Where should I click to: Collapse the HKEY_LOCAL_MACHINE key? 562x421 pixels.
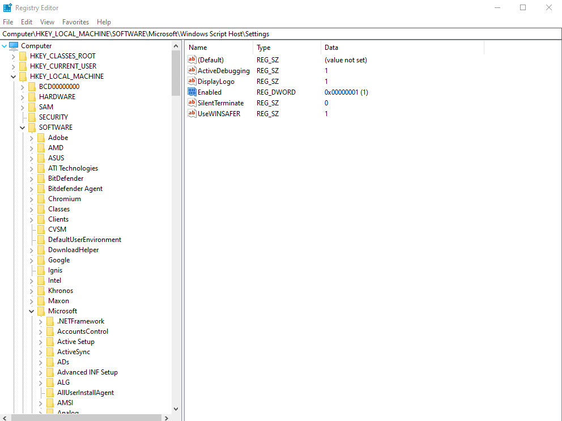(x=13, y=76)
